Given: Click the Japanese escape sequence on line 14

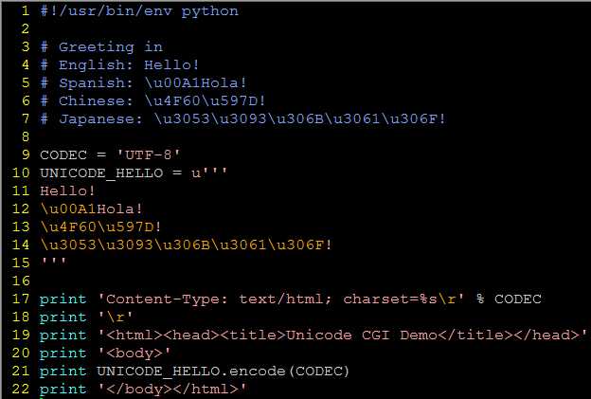Looking at the screenshot, I should [x=187, y=245].
